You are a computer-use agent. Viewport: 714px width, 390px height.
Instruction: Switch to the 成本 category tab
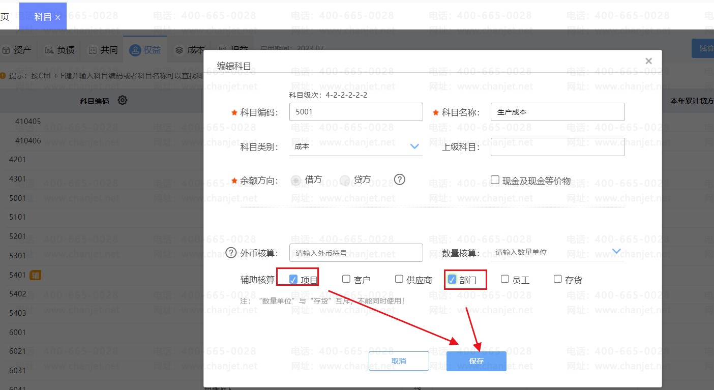pyautogui.click(x=189, y=50)
